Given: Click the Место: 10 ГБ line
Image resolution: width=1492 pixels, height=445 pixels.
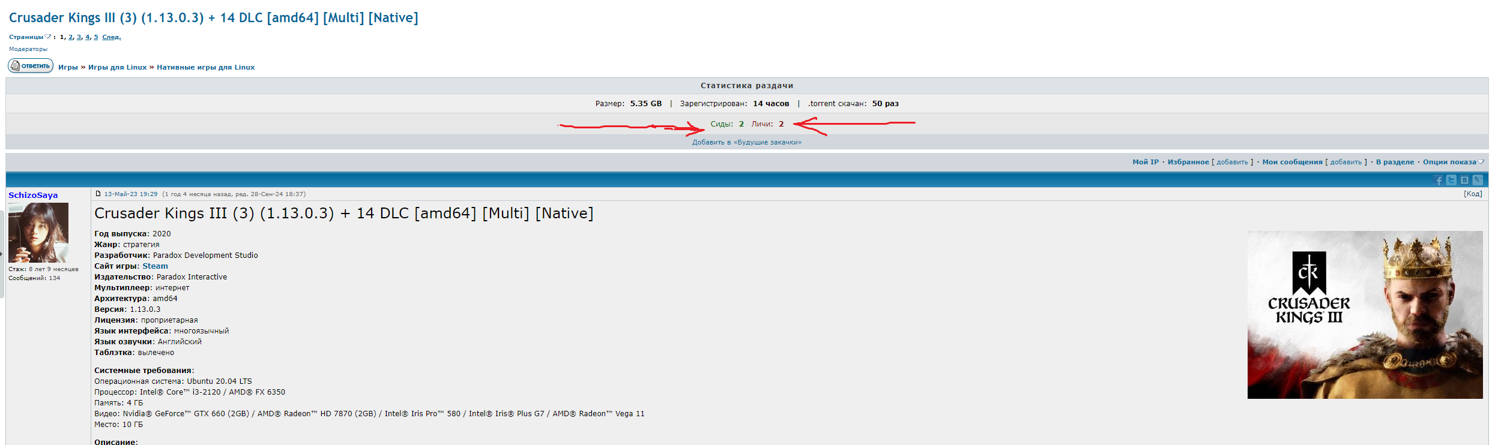Looking at the screenshot, I should 118,425.
